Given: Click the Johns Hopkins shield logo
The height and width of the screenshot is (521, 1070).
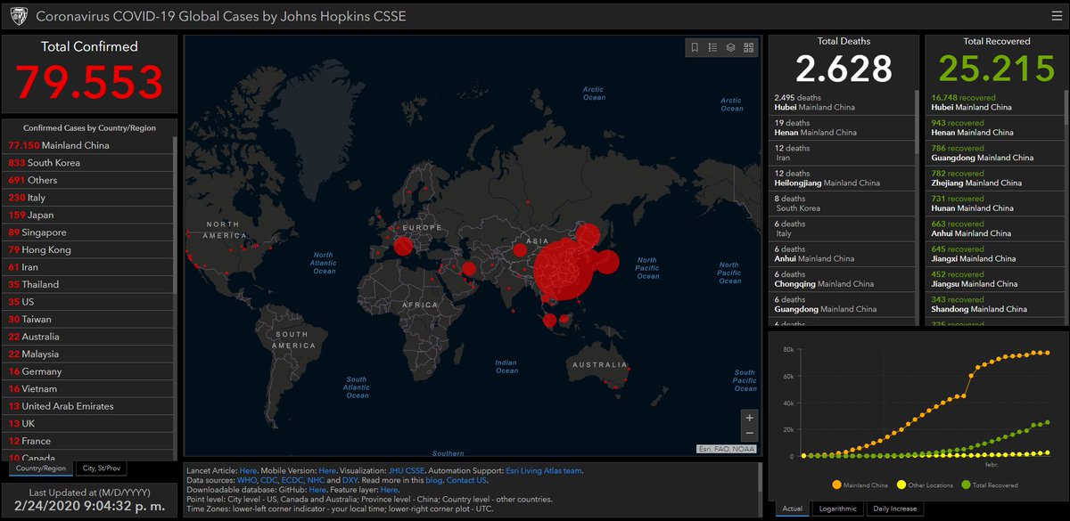Looking at the screenshot, I should click(17, 16).
